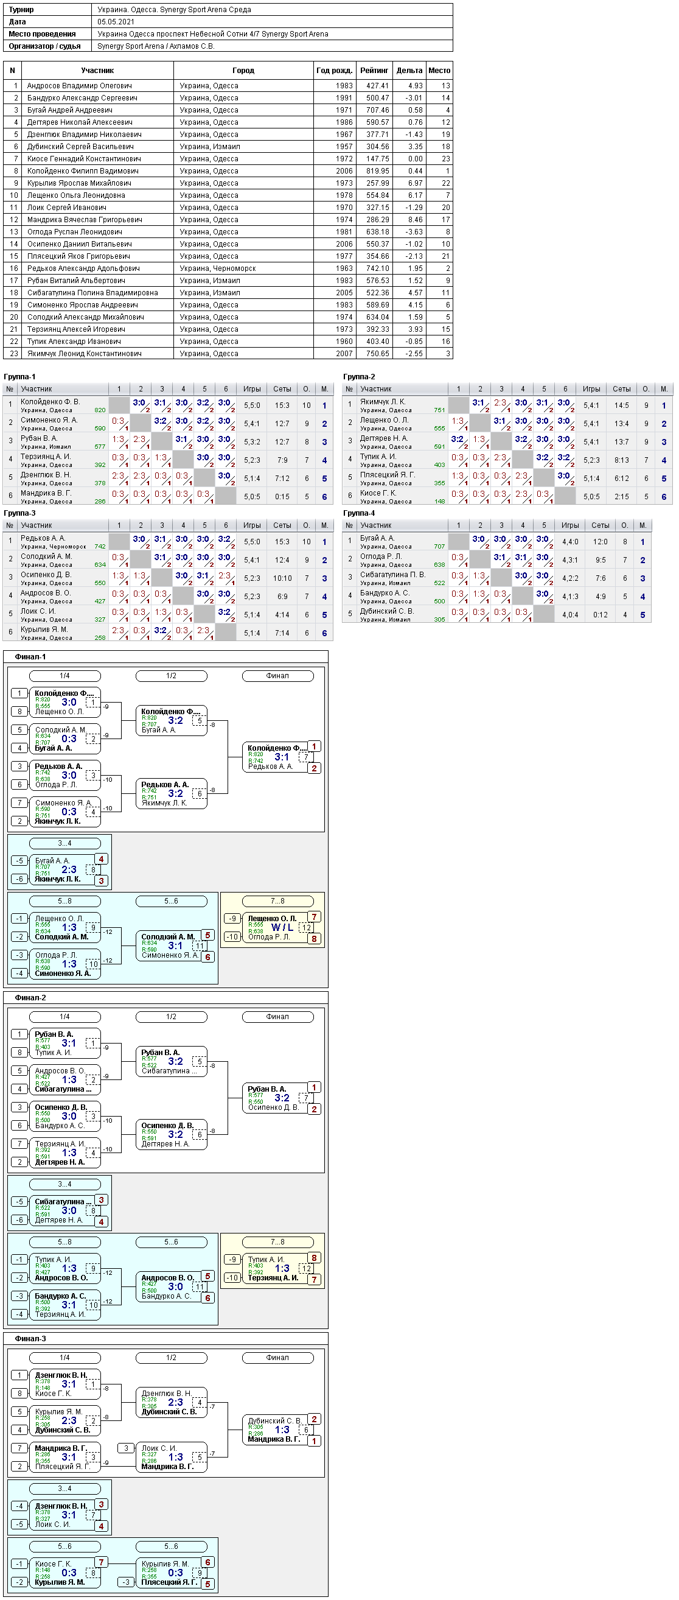
Task: Click the 1/2 round label in Финал-1
Action: (172, 676)
